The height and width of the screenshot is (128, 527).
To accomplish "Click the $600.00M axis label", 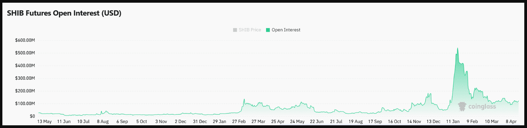I will 25,40.
